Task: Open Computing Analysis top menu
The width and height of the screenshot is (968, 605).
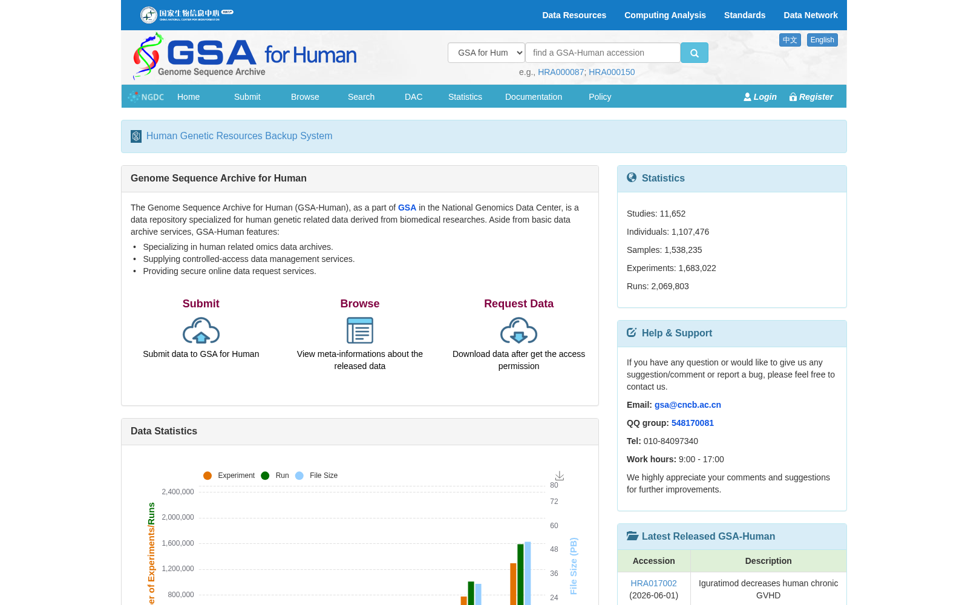Action: (x=665, y=15)
